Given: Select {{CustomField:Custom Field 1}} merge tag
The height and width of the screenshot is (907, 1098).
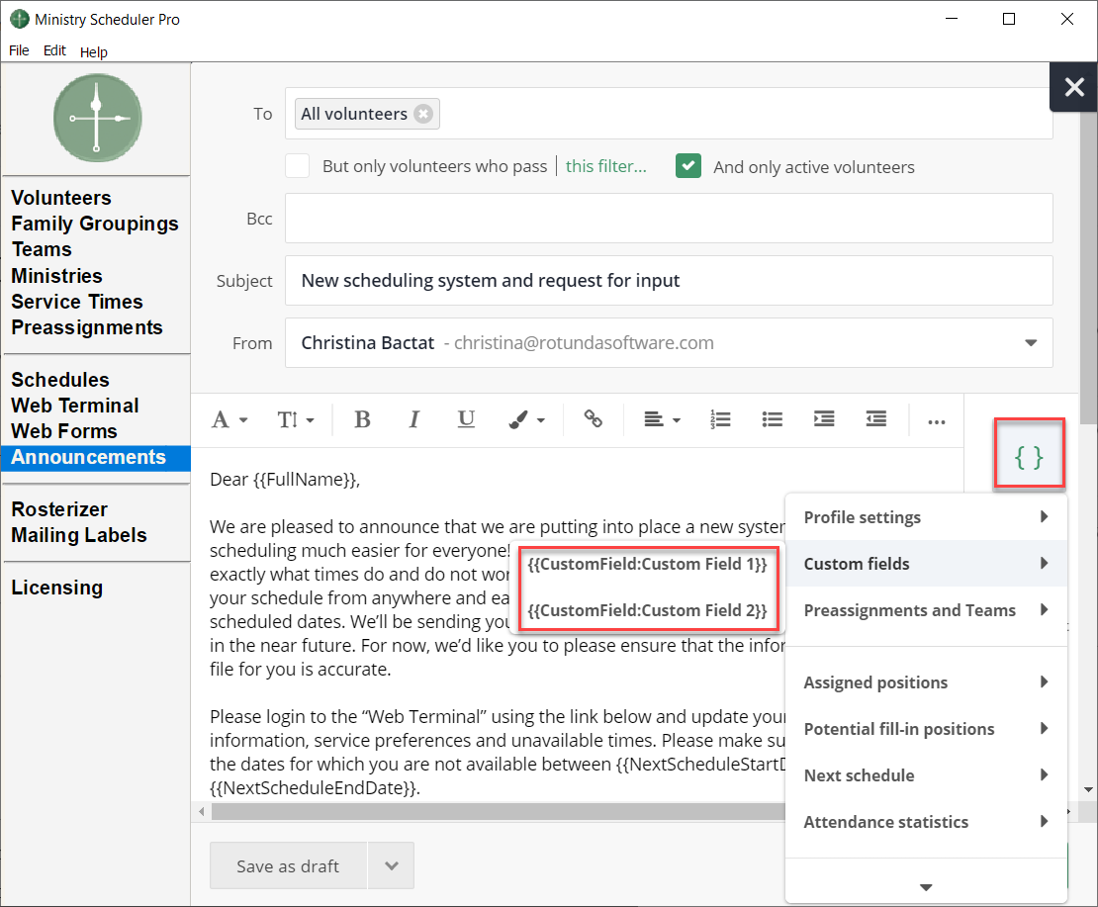Looking at the screenshot, I should [647, 564].
